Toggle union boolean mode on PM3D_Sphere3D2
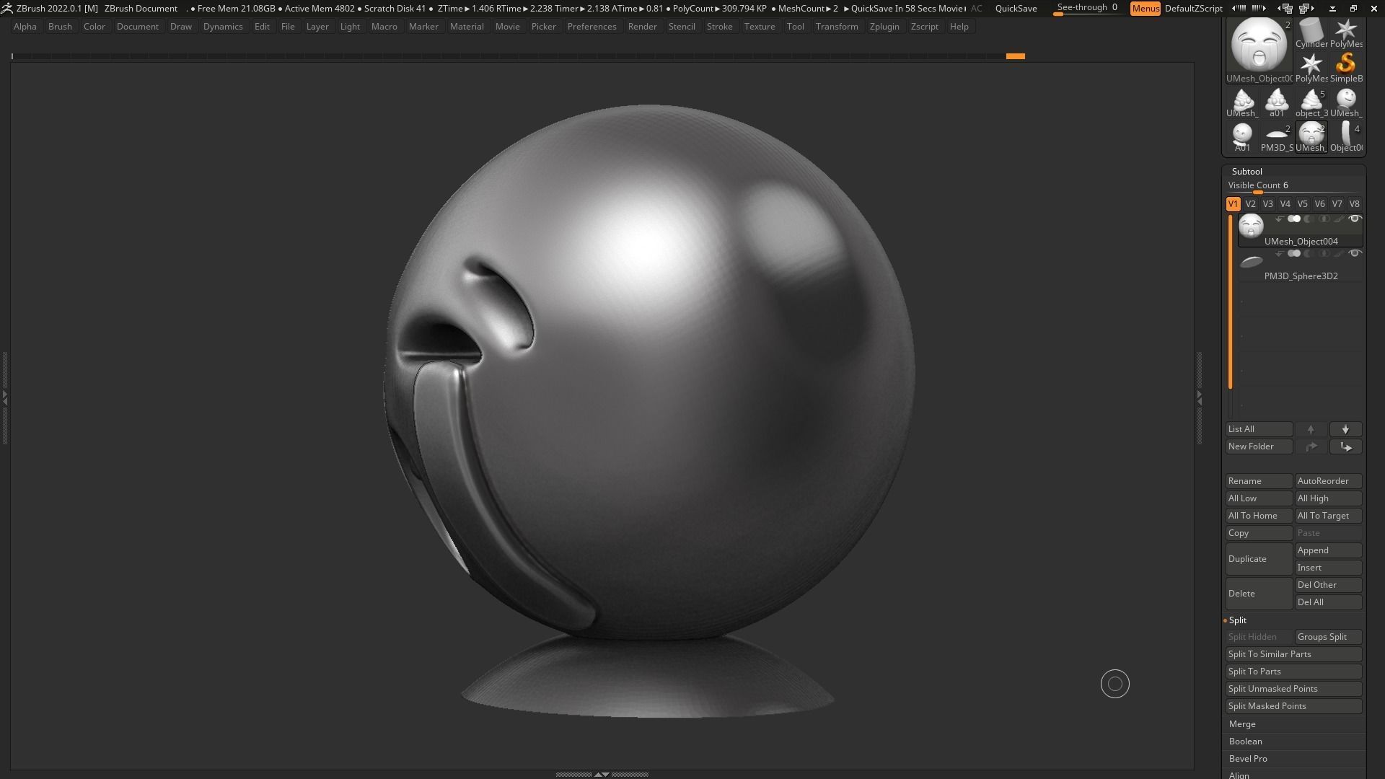This screenshot has height=779, width=1385. (1294, 254)
